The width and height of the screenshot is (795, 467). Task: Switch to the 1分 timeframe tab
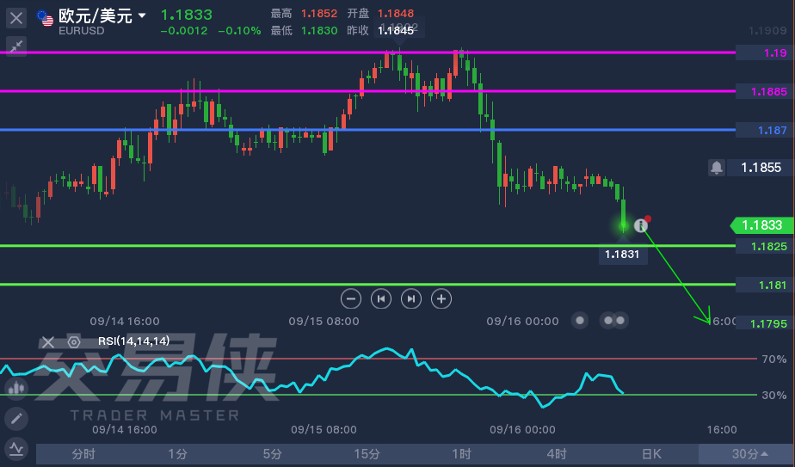point(178,454)
